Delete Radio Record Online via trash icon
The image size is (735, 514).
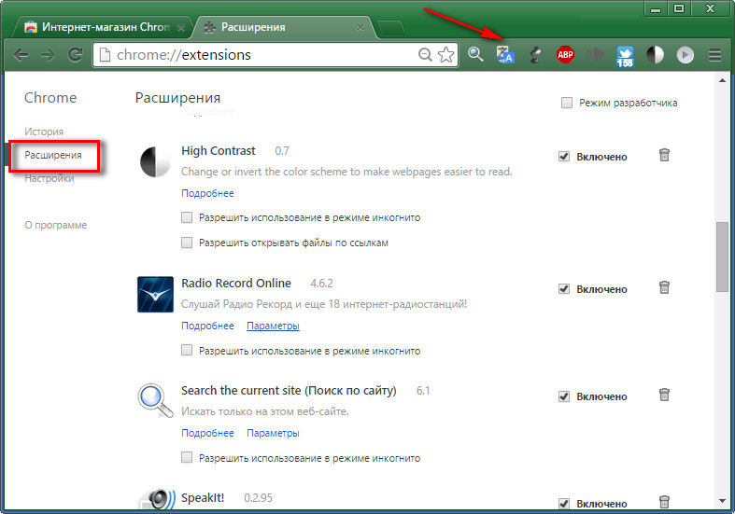(x=664, y=287)
